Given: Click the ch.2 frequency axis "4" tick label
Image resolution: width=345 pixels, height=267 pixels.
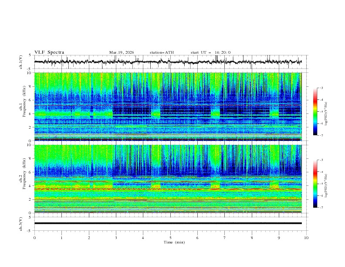Looking at the screenshot, I should click(30, 186).
